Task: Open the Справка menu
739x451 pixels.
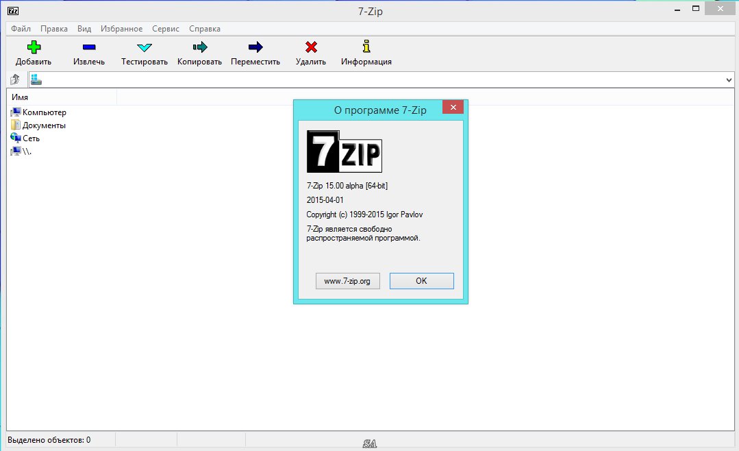Action: click(x=205, y=29)
